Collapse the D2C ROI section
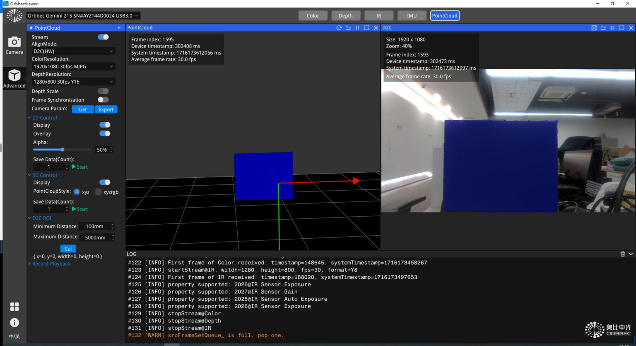This screenshot has width=636, height=346. pyautogui.click(x=29, y=218)
